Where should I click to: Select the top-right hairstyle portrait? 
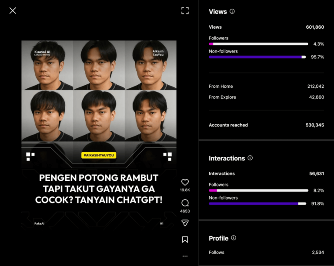point(150,65)
